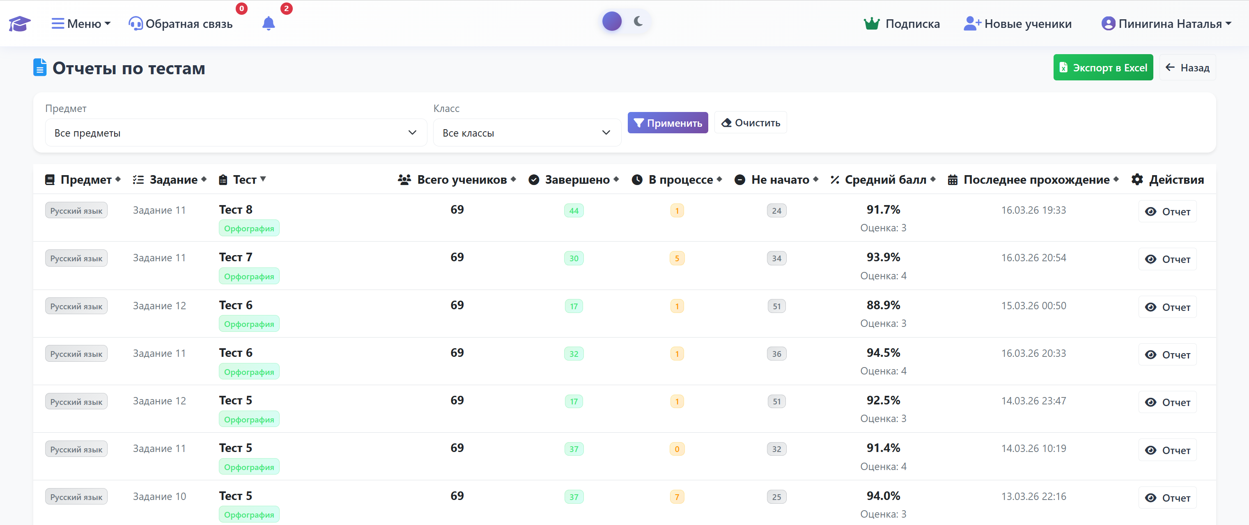Click Экспорт в Excel button
Viewport: 1249px width, 525px height.
point(1102,67)
